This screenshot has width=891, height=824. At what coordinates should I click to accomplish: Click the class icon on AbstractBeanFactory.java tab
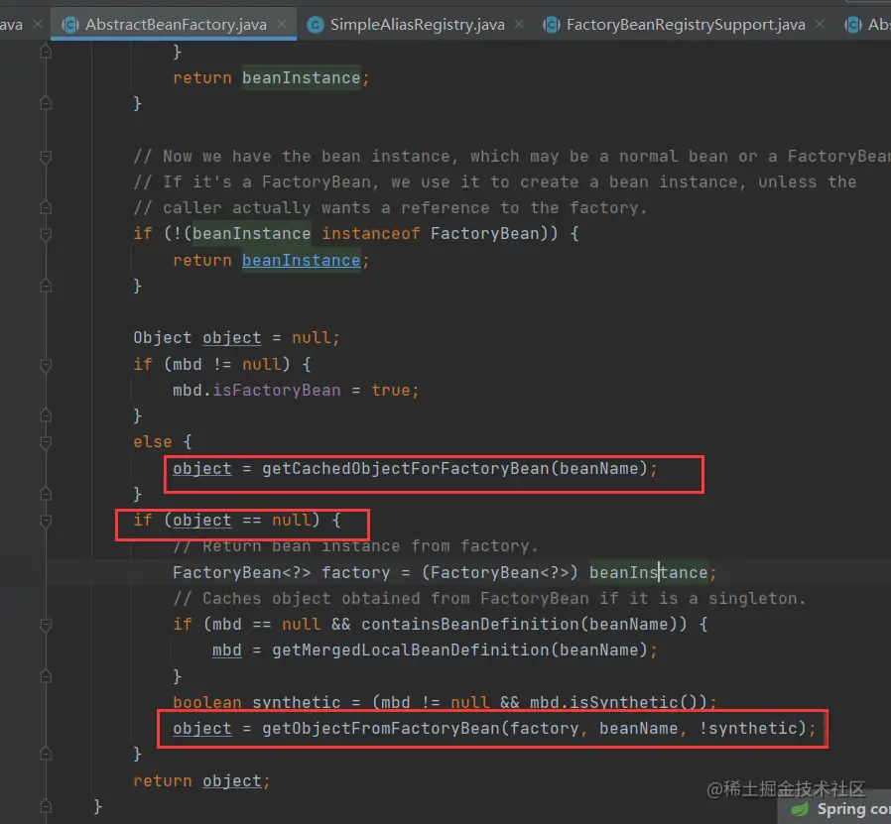tap(70, 25)
